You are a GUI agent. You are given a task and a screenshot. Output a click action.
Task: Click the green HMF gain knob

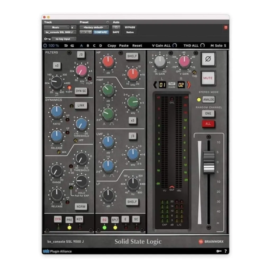pyautogui.click(x=108, y=90)
